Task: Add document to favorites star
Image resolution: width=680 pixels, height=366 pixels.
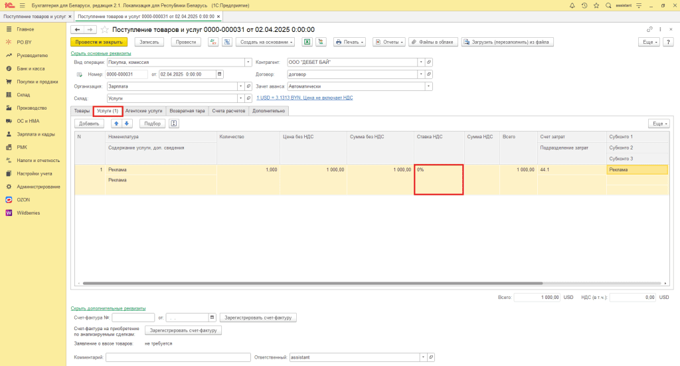Action: coord(104,29)
